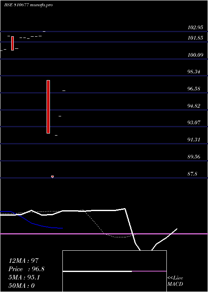208x292 pixels.
Task: Click the pink horizontal baseline
Action: [x=104, y=234]
